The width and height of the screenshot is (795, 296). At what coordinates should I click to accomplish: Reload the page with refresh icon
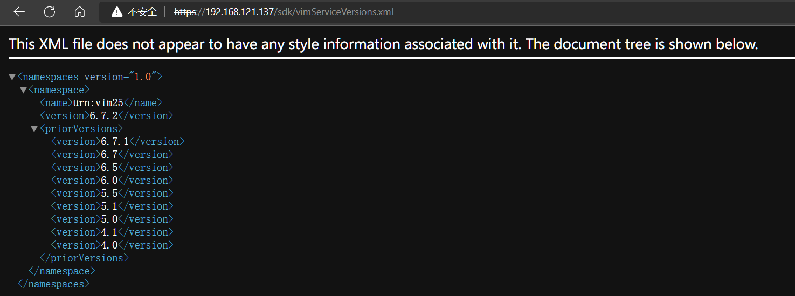pyautogui.click(x=50, y=12)
